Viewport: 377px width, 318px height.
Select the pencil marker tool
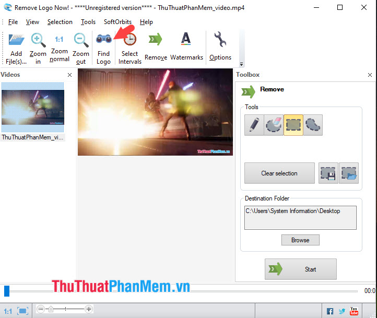tap(254, 125)
